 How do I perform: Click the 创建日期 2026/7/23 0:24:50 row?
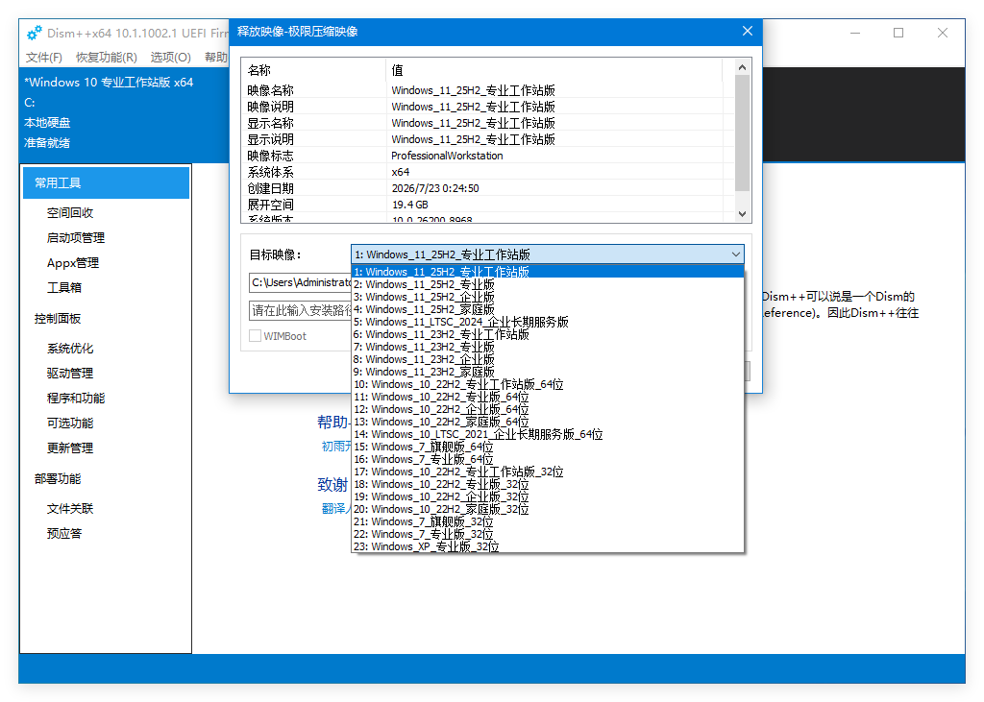tap(487, 188)
